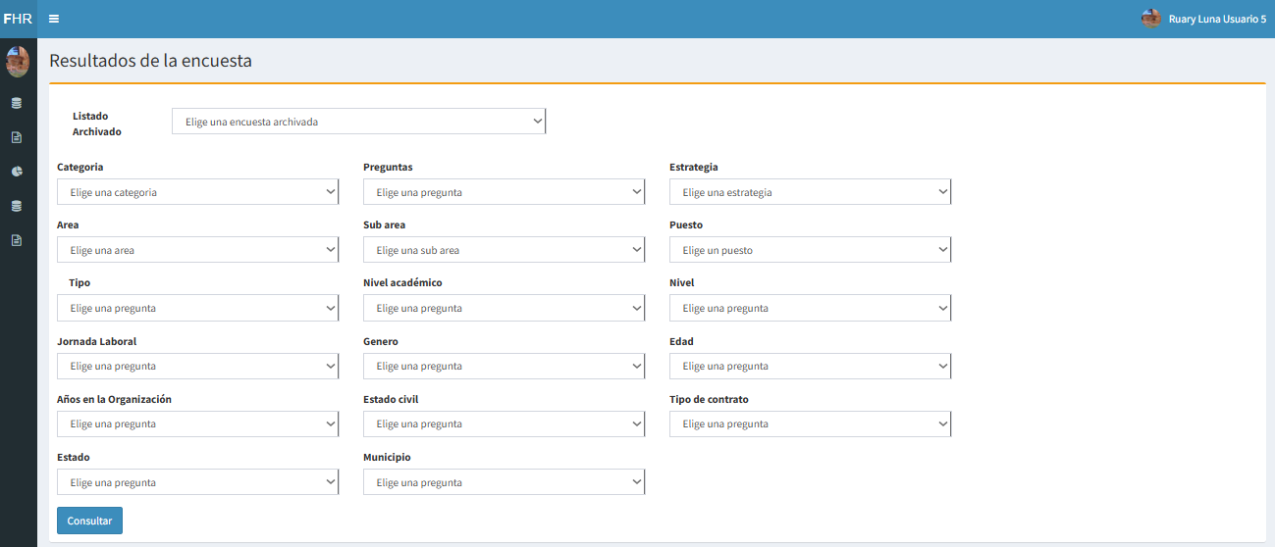
Task: Choose a strategy from the Estrategia dropdown
Action: coord(810,192)
